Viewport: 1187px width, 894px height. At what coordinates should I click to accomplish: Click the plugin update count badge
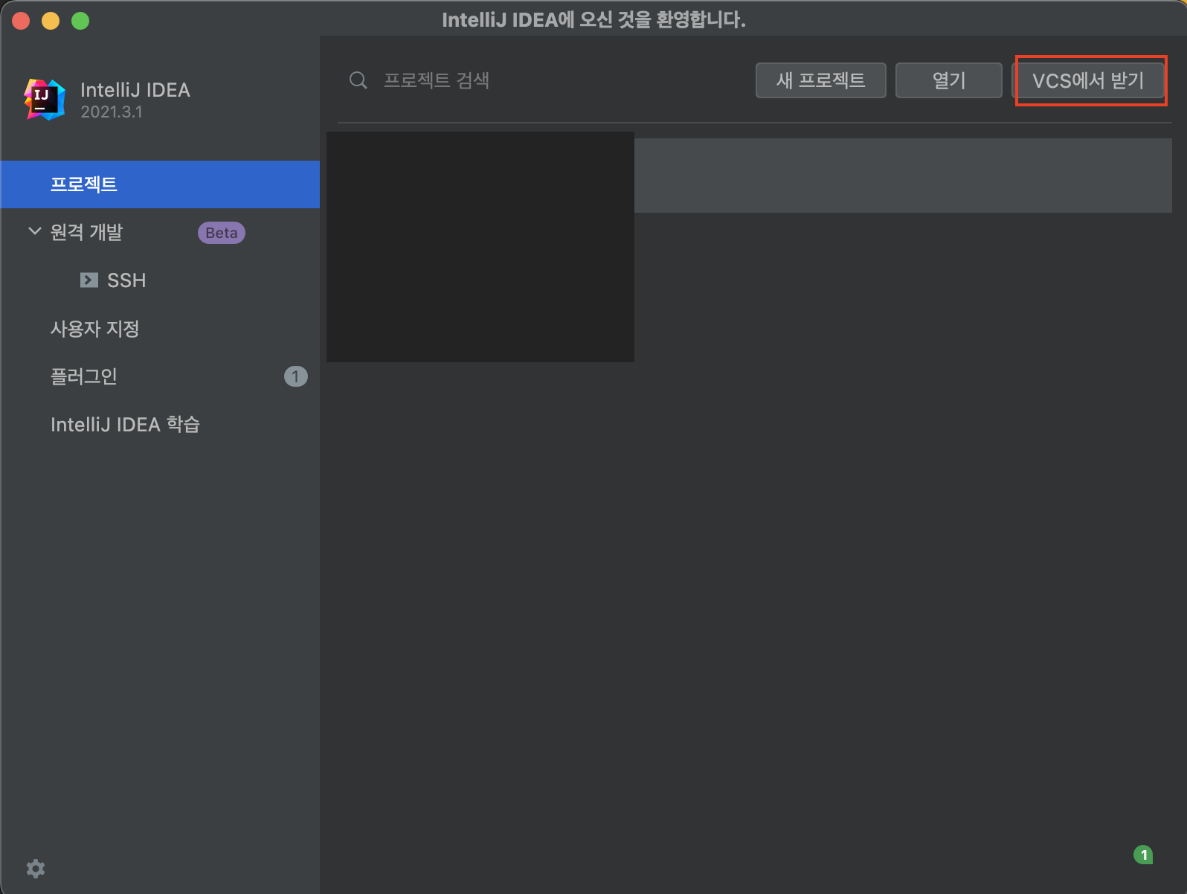(x=295, y=376)
